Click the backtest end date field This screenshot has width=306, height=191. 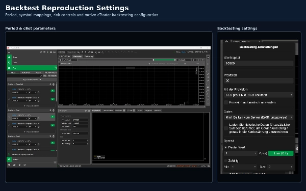tap(184, 60)
